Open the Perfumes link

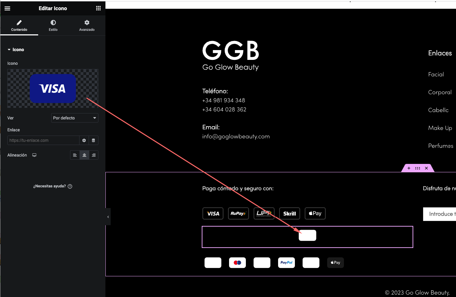pyautogui.click(x=441, y=146)
